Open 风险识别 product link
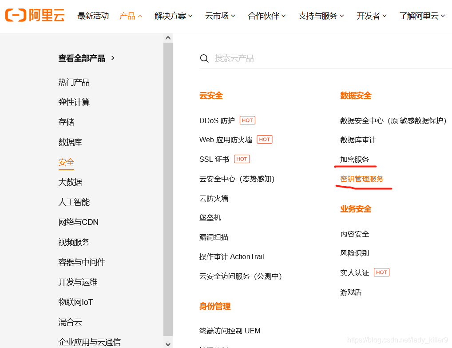 click(x=355, y=253)
